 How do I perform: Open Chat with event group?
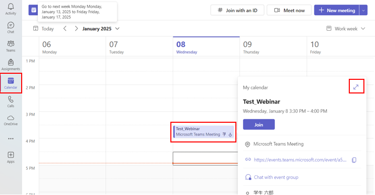point(276,177)
